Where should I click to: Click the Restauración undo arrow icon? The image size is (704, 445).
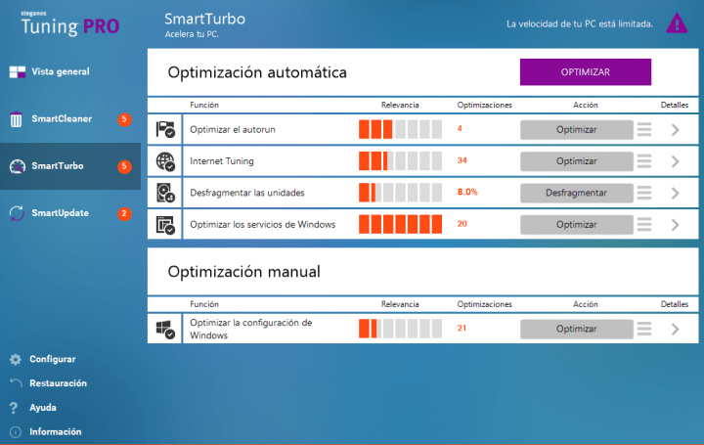16,383
